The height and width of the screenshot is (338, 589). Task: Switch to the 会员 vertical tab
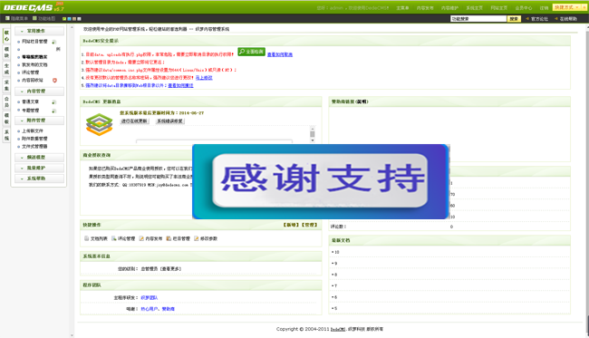6,102
